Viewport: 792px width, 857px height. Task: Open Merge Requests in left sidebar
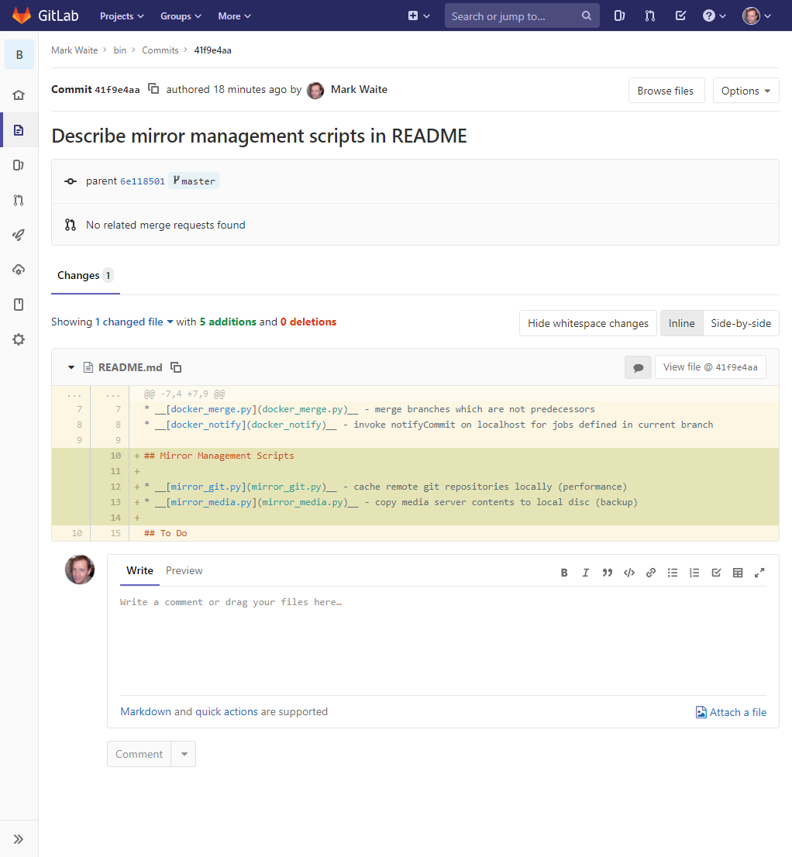[x=19, y=200]
